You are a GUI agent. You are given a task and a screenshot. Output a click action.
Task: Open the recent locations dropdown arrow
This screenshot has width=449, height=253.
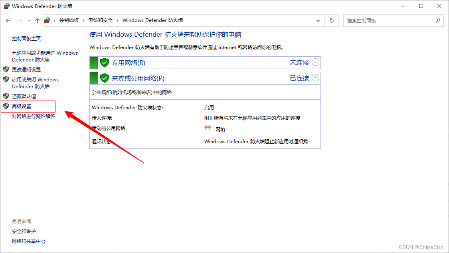coord(29,21)
